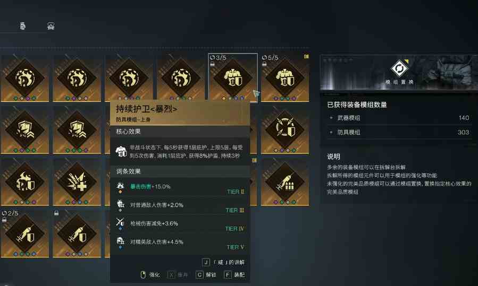Toggle the lock icon on the 2/5 module

point(4,219)
